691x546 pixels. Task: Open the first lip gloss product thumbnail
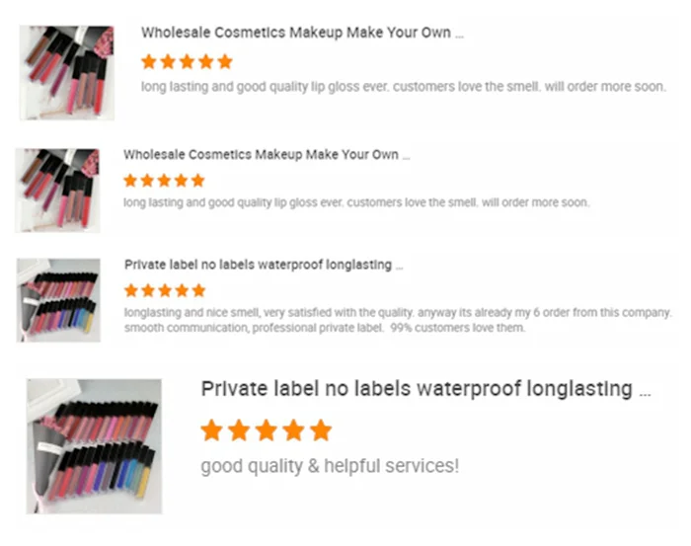67,73
